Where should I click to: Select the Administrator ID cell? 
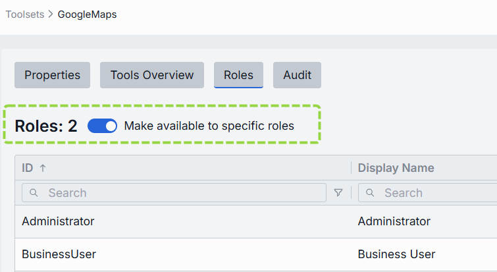click(x=58, y=221)
